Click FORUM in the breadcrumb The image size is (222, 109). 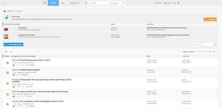point(10,11)
